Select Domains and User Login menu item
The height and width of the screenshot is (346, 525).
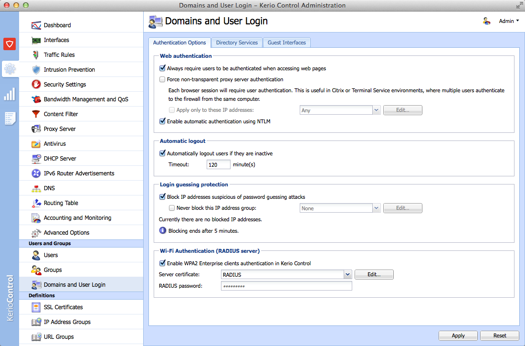81,285
